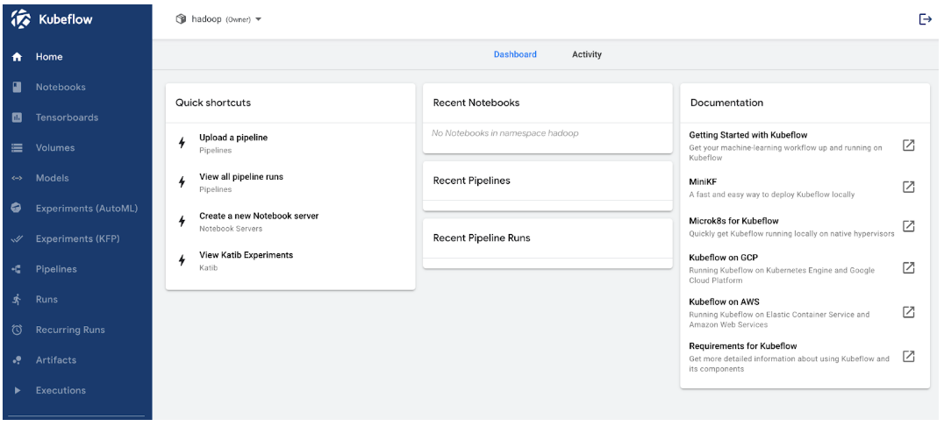Click the Models arrows icon
Image resolution: width=944 pixels, height=426 pixels.
pos(17,178)
